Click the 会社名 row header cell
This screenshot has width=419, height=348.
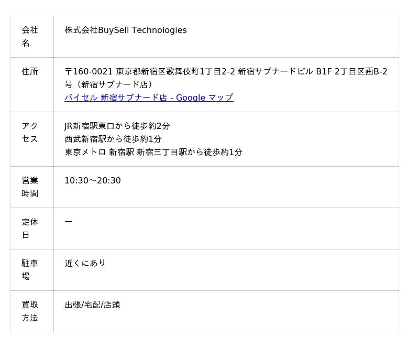[x=32, y=37]
